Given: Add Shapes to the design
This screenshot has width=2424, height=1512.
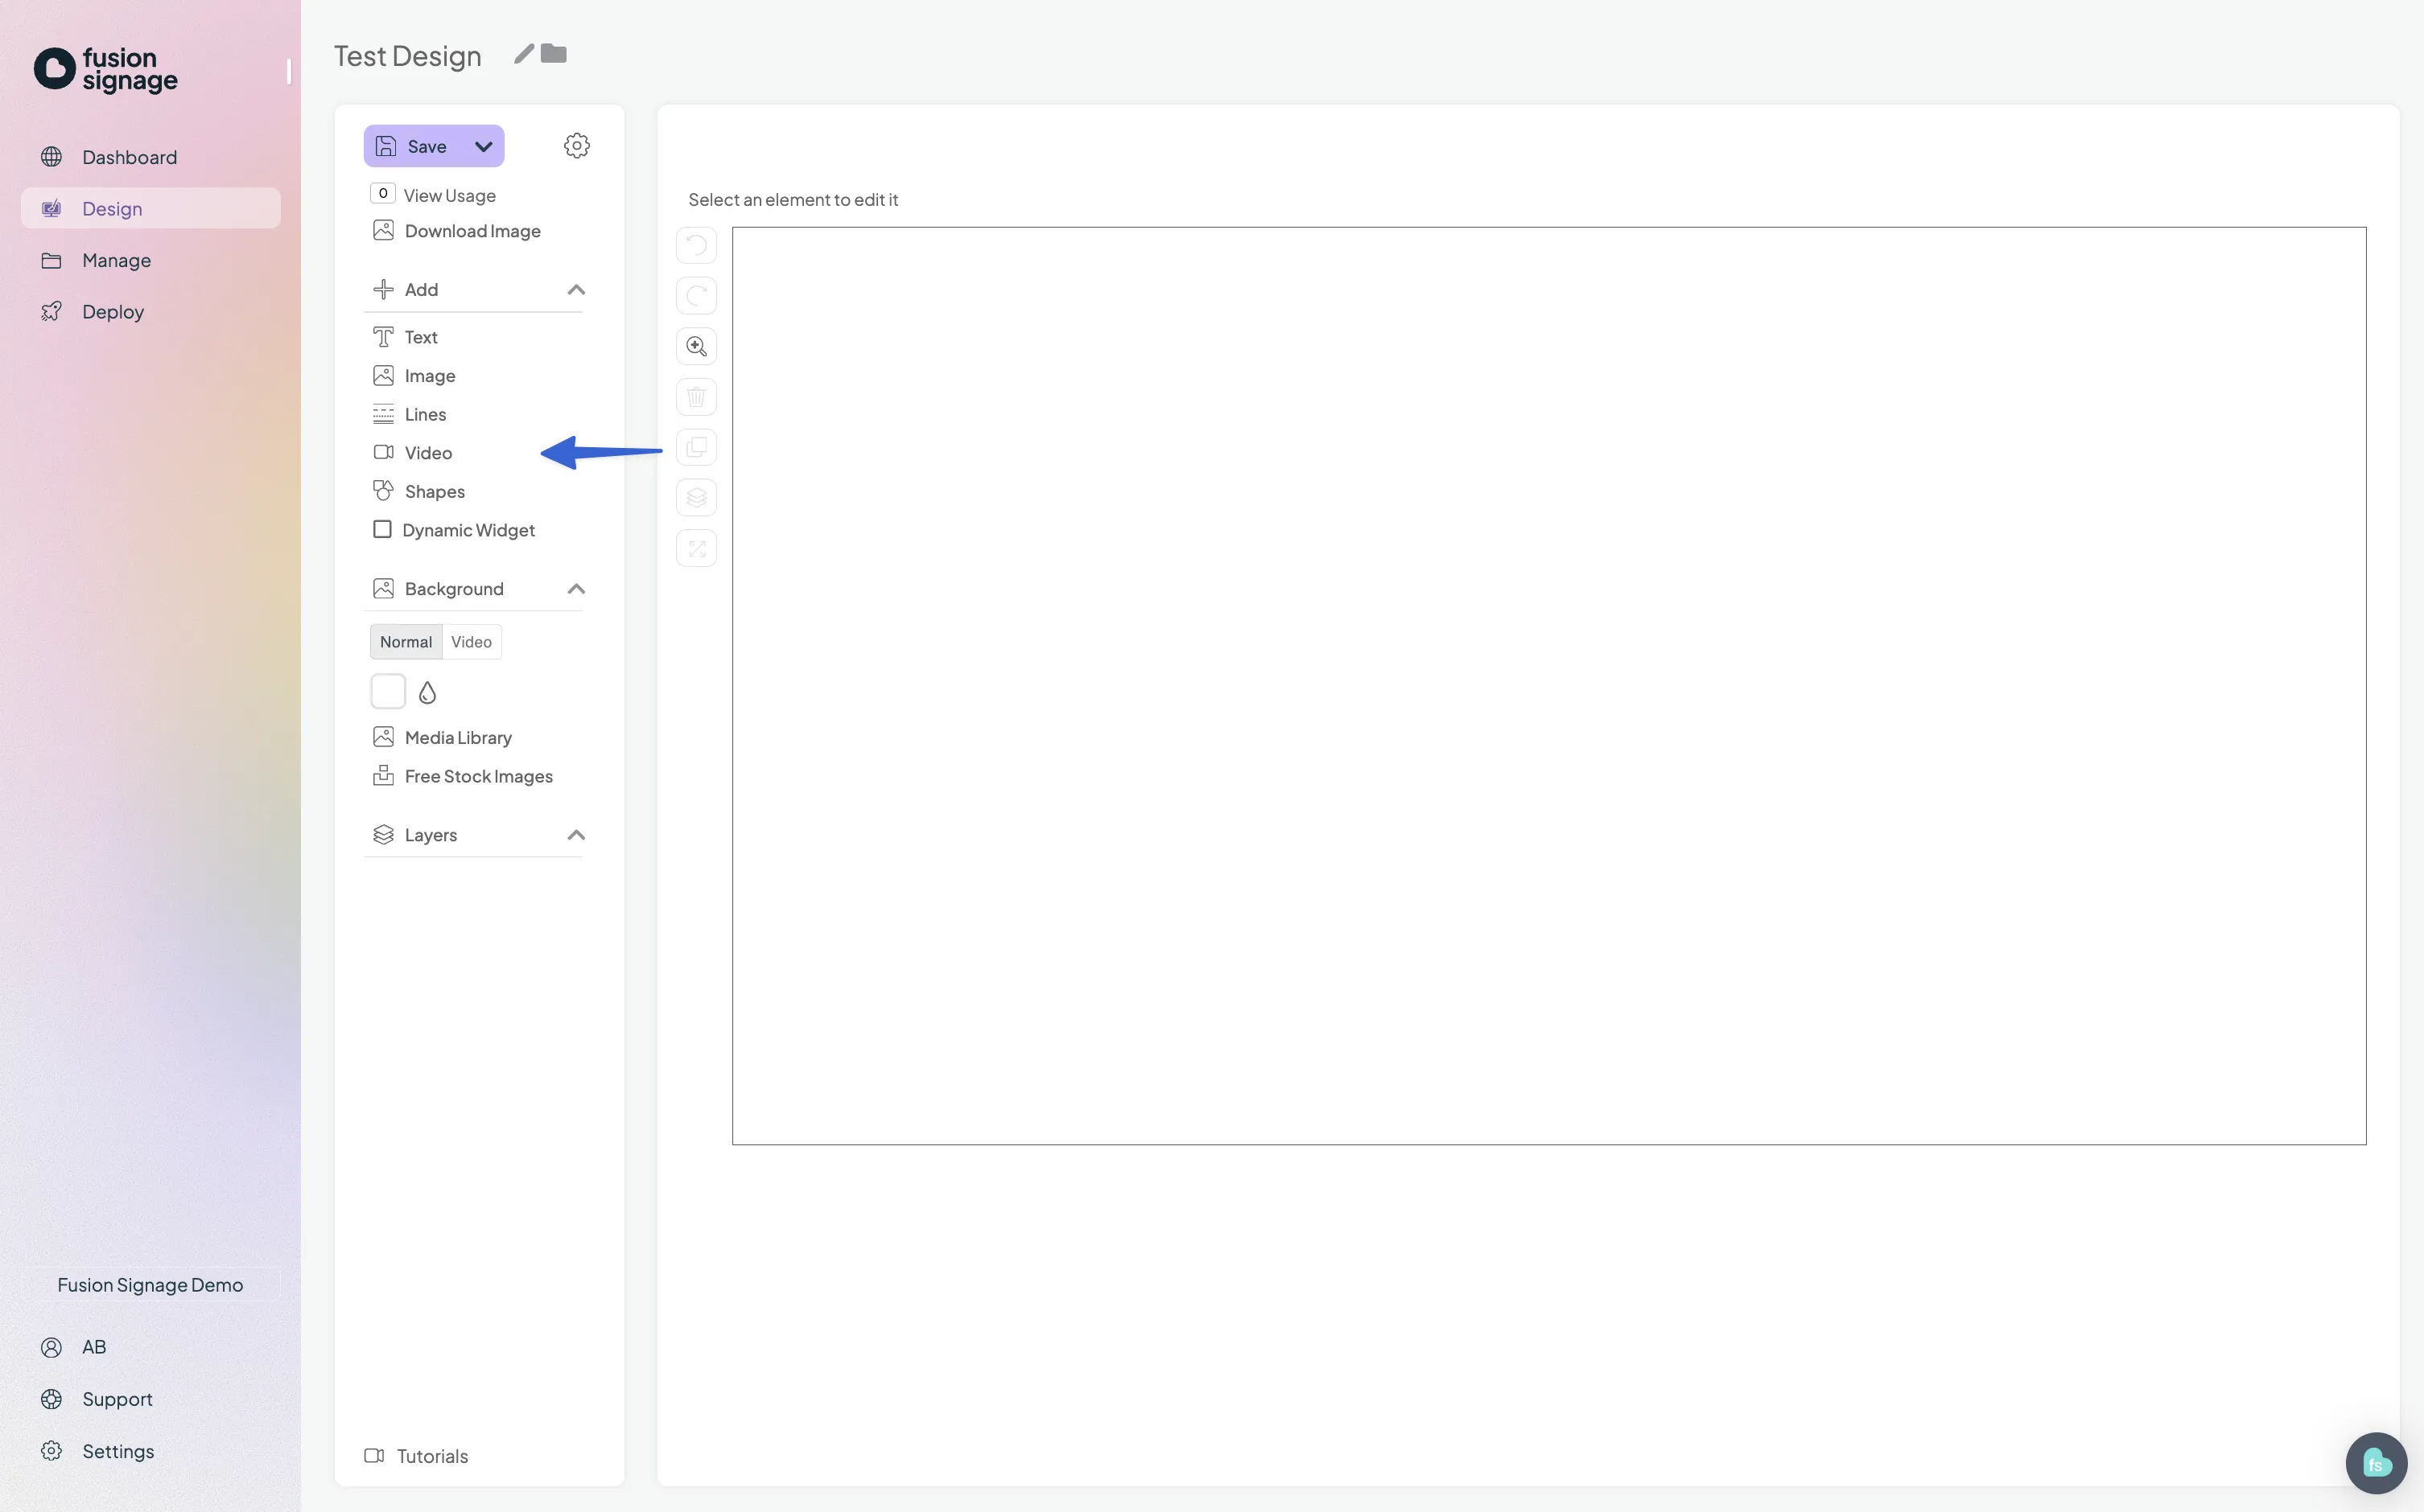Looking at the screenshot, I should point(418,492).
